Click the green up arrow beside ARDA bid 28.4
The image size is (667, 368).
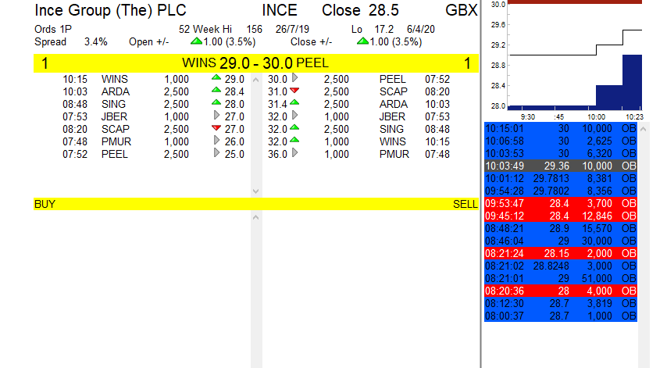pyautogui.click(x=216, y=90)
